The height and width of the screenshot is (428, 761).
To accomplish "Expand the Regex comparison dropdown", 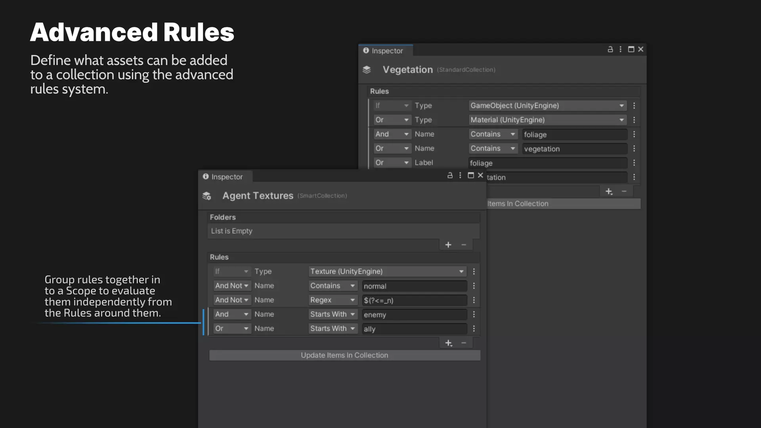I will (333, 300).
